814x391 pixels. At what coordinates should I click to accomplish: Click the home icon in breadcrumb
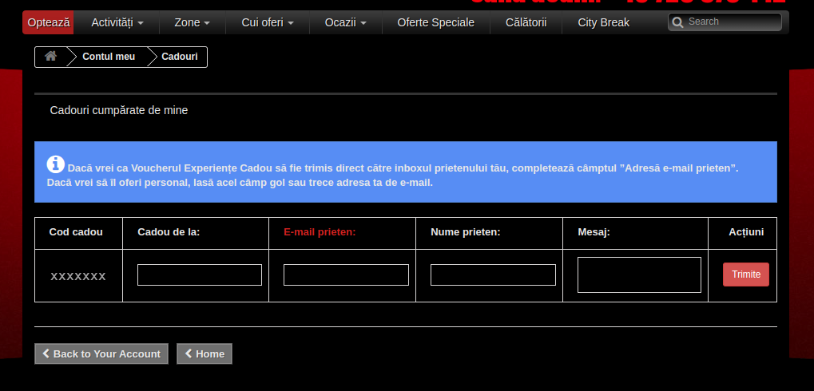[50, 57]
